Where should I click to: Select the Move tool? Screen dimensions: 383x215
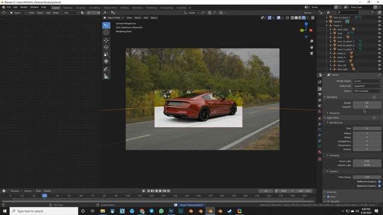click(x=107, y=40)
